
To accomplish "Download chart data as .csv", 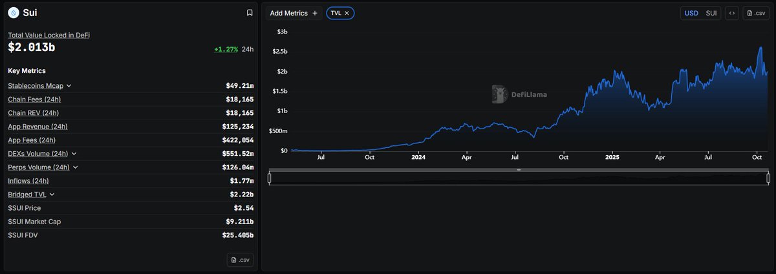I will click(755, 13).
